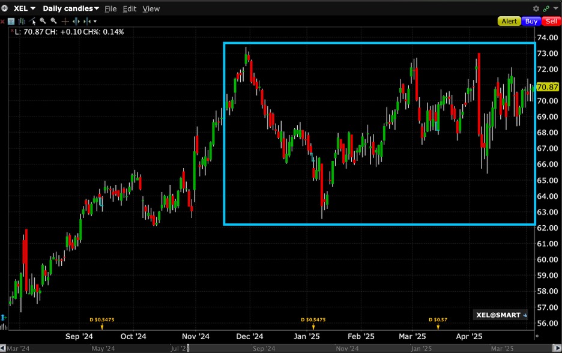Click the January '25 dividend marker D $0.5475
This screenshot has height=353, width=562.
[x=313, y=322]
